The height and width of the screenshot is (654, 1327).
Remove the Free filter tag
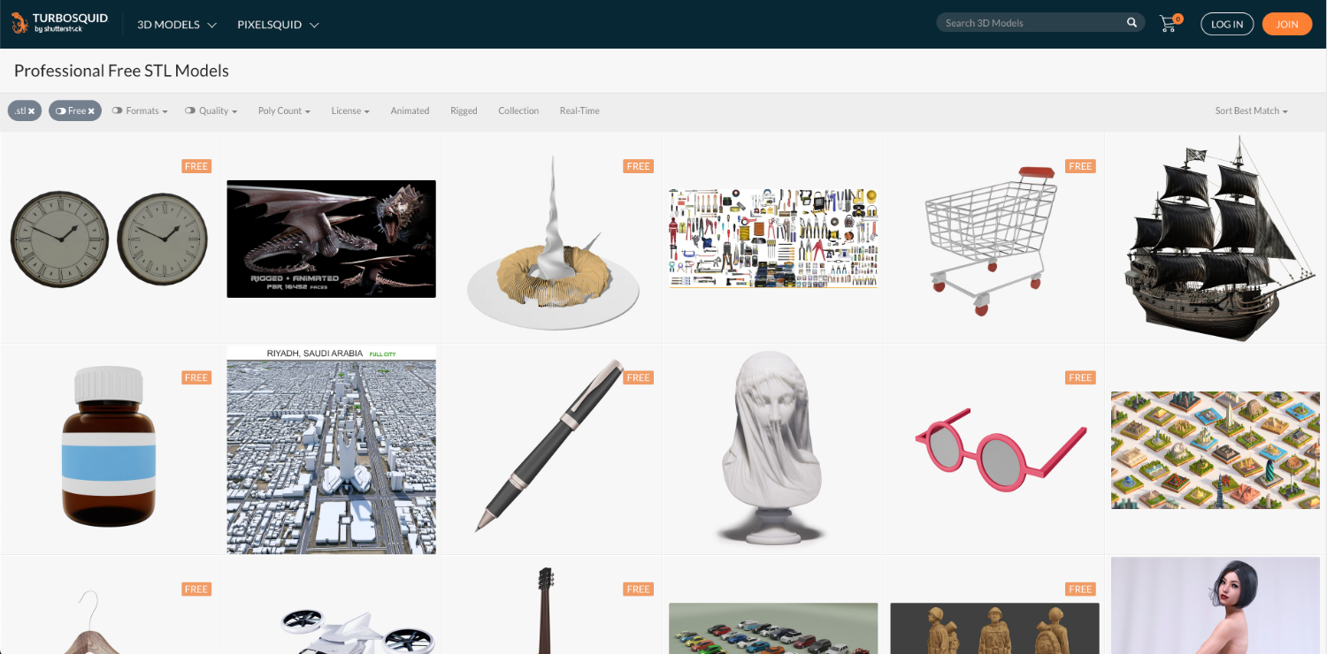point(91,111)
